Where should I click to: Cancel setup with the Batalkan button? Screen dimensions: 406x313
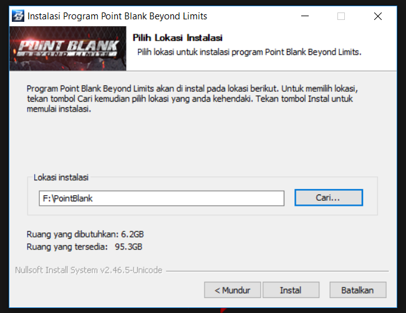(358, 290)
